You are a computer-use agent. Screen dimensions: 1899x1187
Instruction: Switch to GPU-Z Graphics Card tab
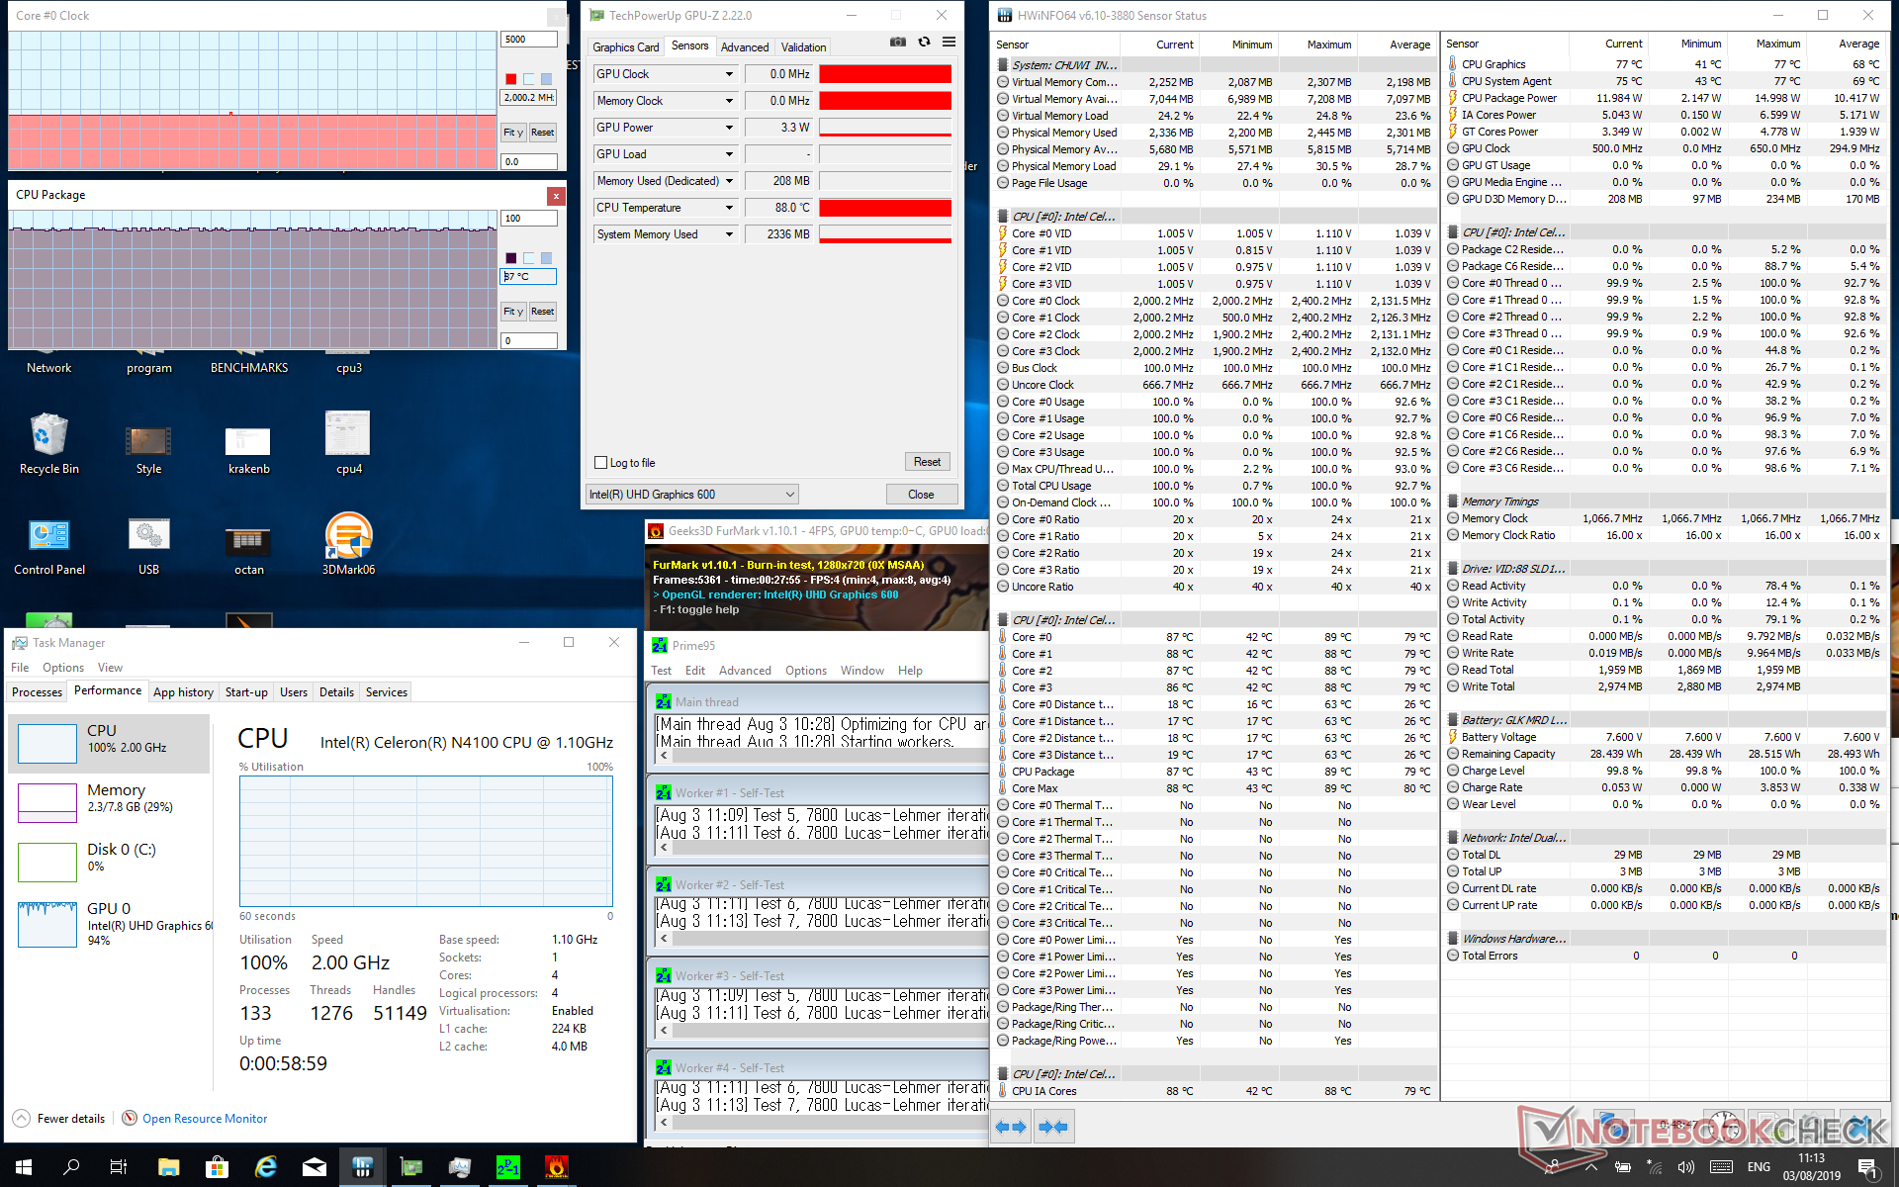[625, 47]
